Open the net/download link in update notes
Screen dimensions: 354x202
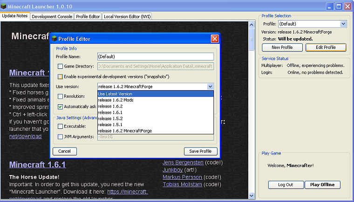[x=26, y=136]
